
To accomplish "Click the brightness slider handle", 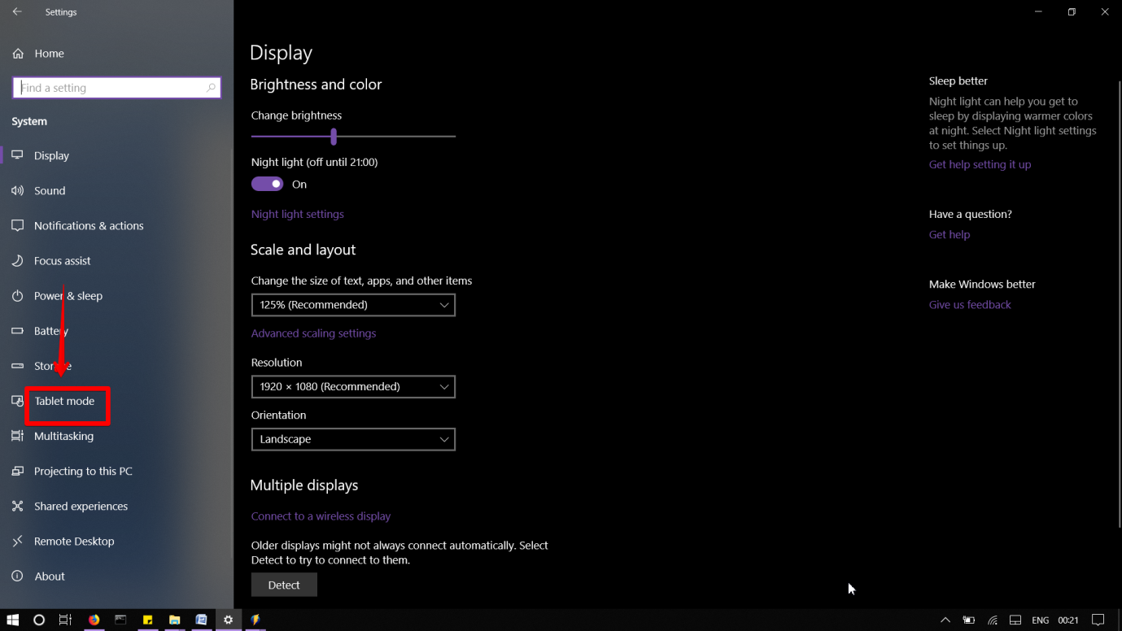I will pos(334,137).
